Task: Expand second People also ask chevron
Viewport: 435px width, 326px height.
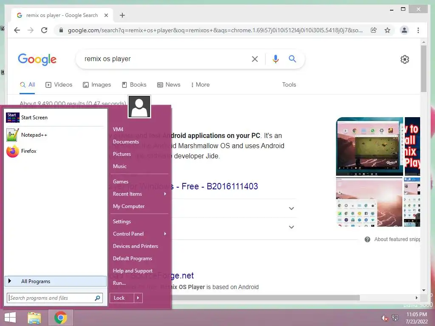Action: 291,227
